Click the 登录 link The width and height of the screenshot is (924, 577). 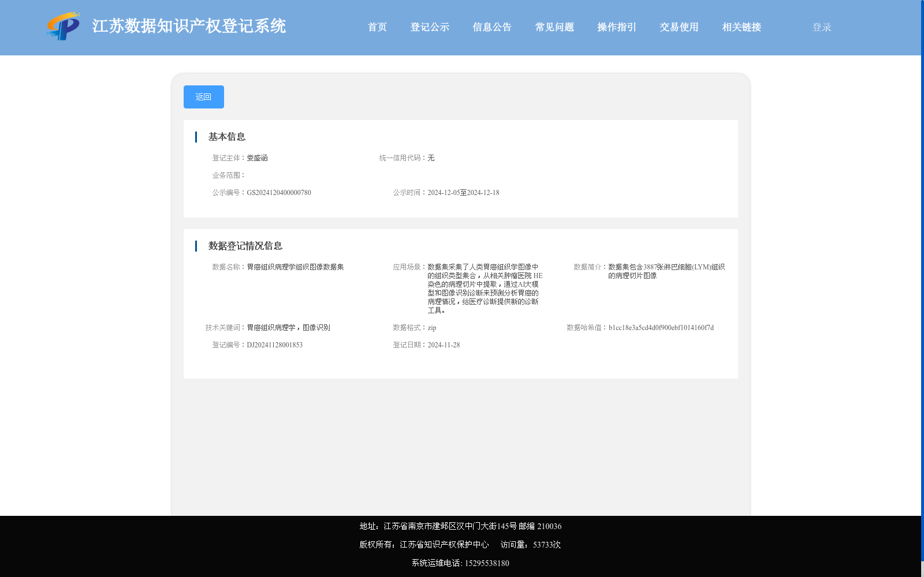(x=822, y=27)
